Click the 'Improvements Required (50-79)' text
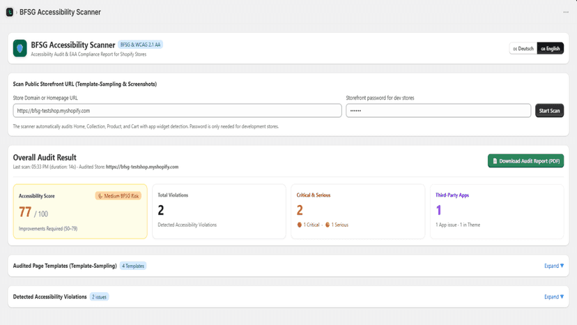 pos(48,229)
